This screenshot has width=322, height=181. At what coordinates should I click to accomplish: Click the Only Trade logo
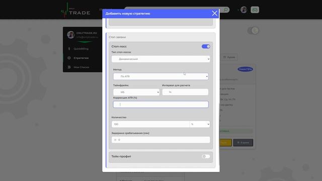click(75, 11)
